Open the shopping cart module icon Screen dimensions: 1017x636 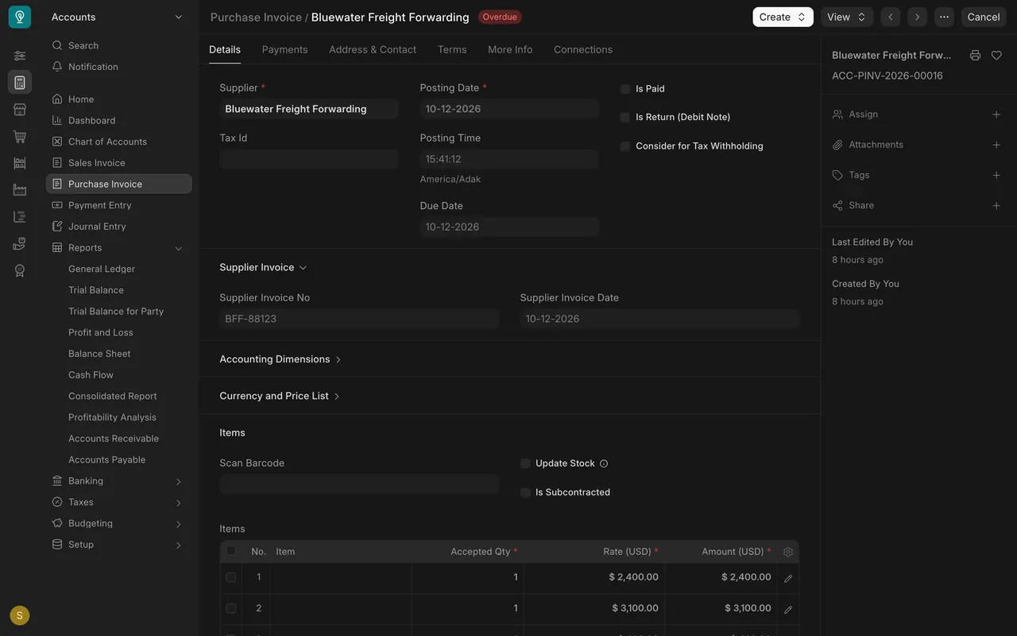click(20, 136)
